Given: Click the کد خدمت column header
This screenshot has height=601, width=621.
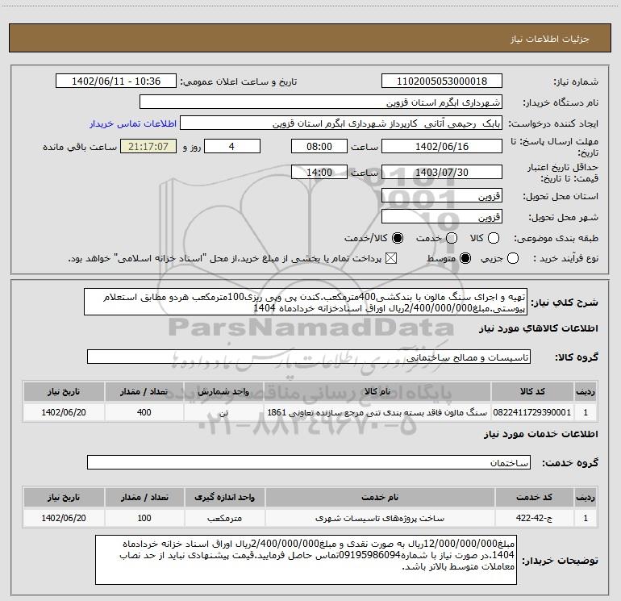Looking at the screenshot, I should pos(534,497).
